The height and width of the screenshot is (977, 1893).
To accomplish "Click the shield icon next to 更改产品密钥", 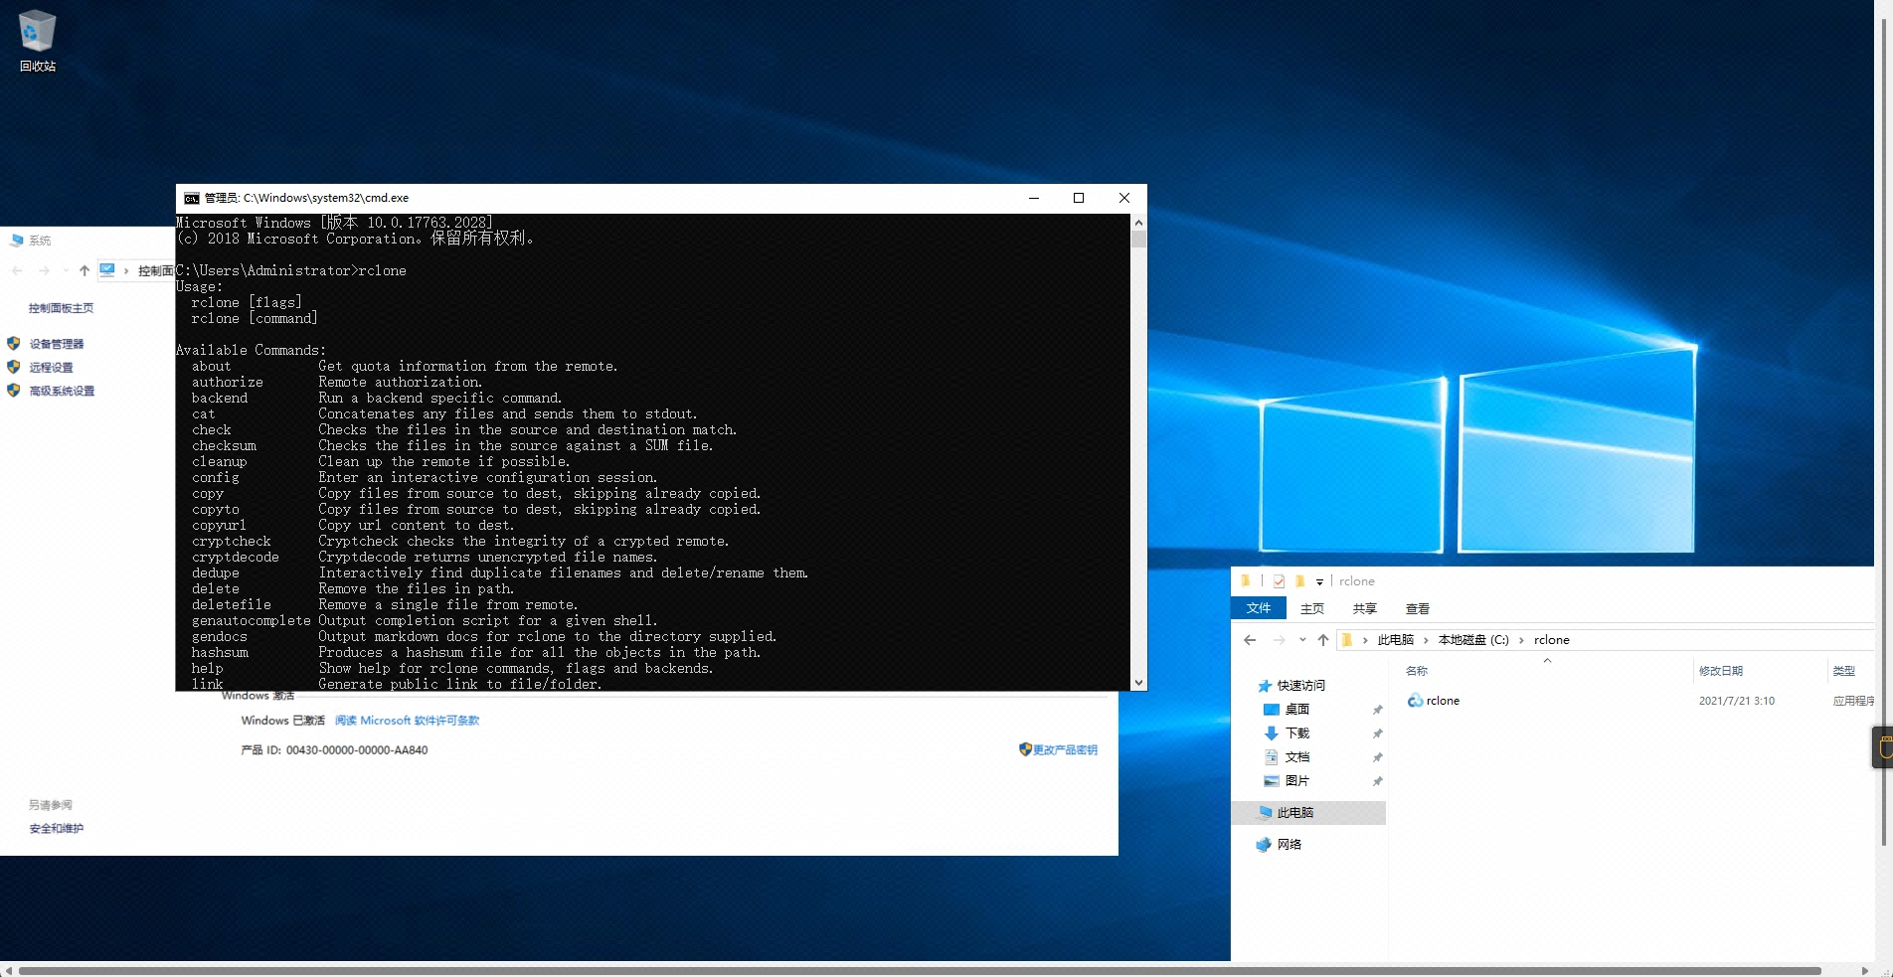I will point(1025,749).
